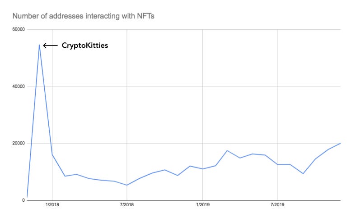Click the CryptoKitties annotation label
351x222 pixels.
[x=85, y=45]
